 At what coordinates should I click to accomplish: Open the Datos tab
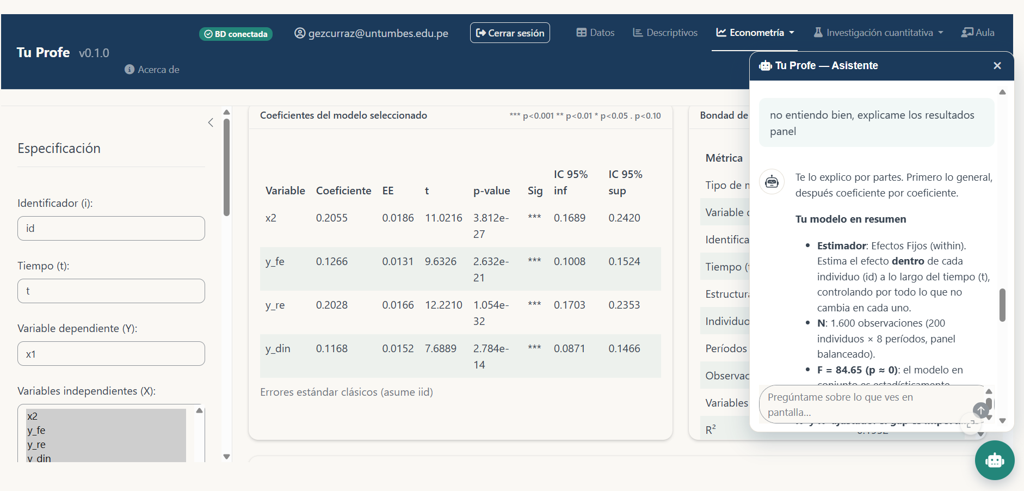click(x=595, y=33)
